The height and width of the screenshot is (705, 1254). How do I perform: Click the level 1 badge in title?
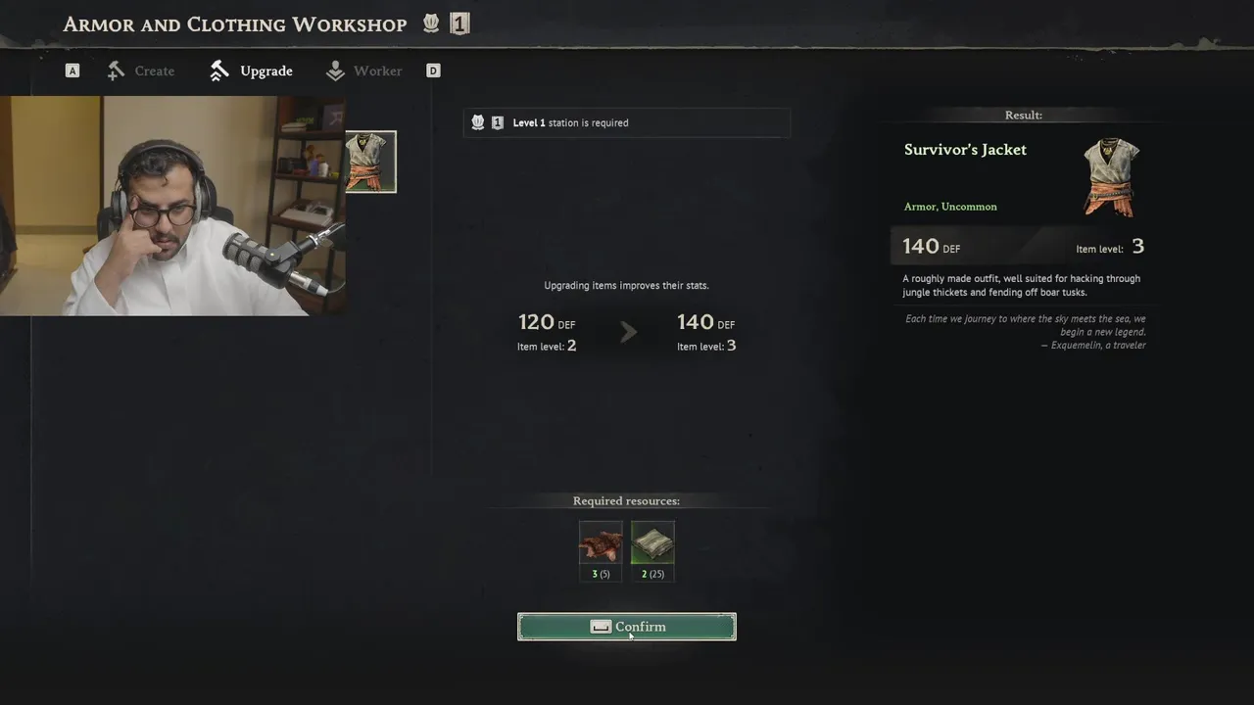coord(459,23)
